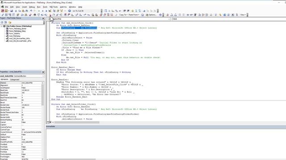286x160 pixels.
Task: Click the highlighted oFileDialog As FileDialog text
Action: click(x=79, y=28)
